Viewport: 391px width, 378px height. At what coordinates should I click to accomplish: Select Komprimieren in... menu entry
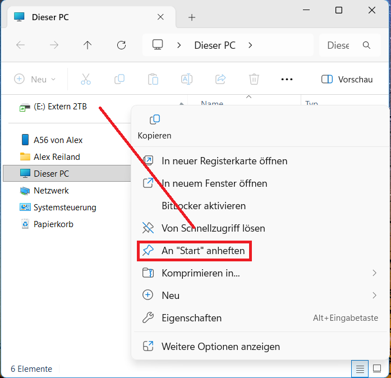260,273
